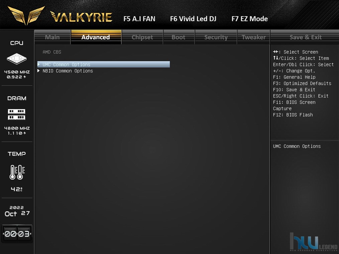Screen dimensions: 339x254
Task: Click the F11: BIOS Screen Capture hint
Action: coord(294,105)
